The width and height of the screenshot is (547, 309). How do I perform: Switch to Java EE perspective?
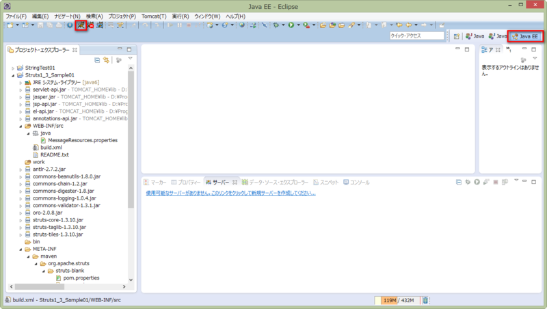pyautogui.click(x=525, y=36)
